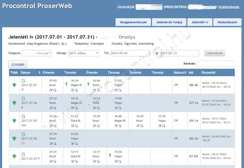The image size is (244, 168).
Task: Select the 08:40 time cell
Action: tap(194, 85)
